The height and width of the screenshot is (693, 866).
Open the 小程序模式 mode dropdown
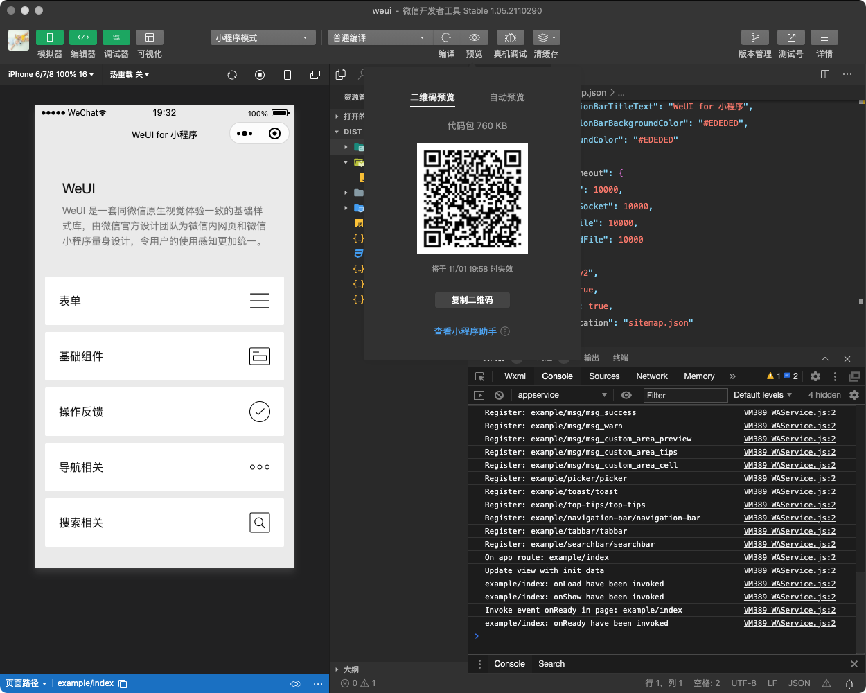tap(263, 37)
